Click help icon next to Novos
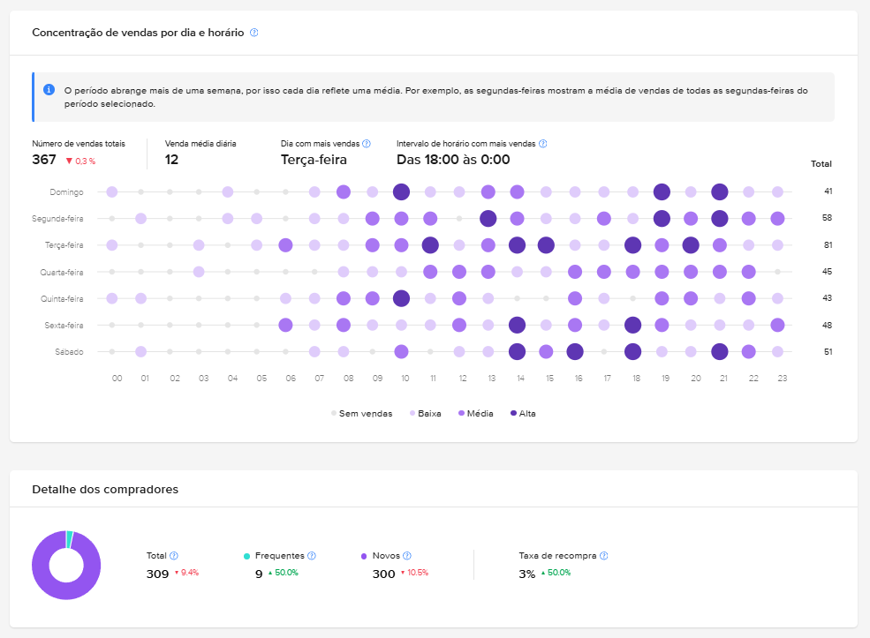 click(x=406, y=556)
